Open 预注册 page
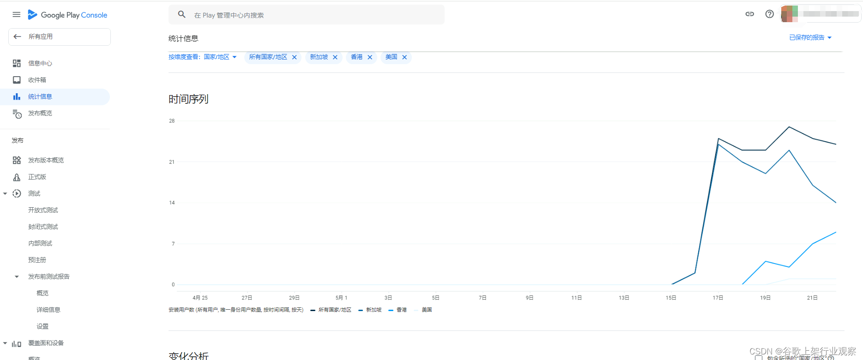 click(37, 260)
